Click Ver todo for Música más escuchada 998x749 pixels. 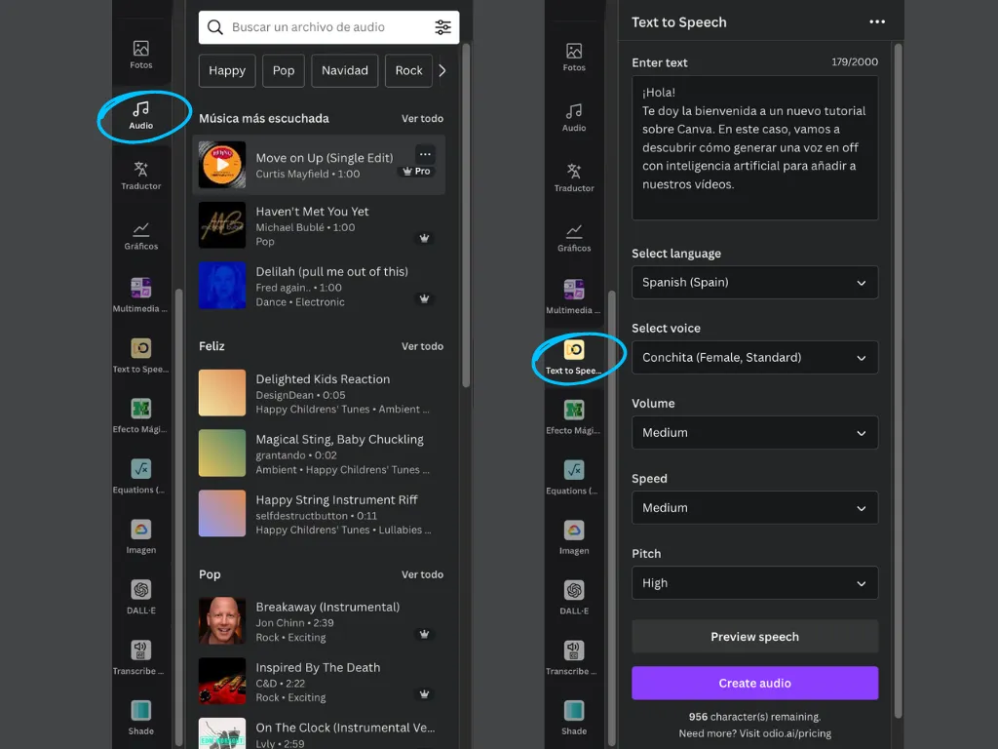(x=422, y=118)
